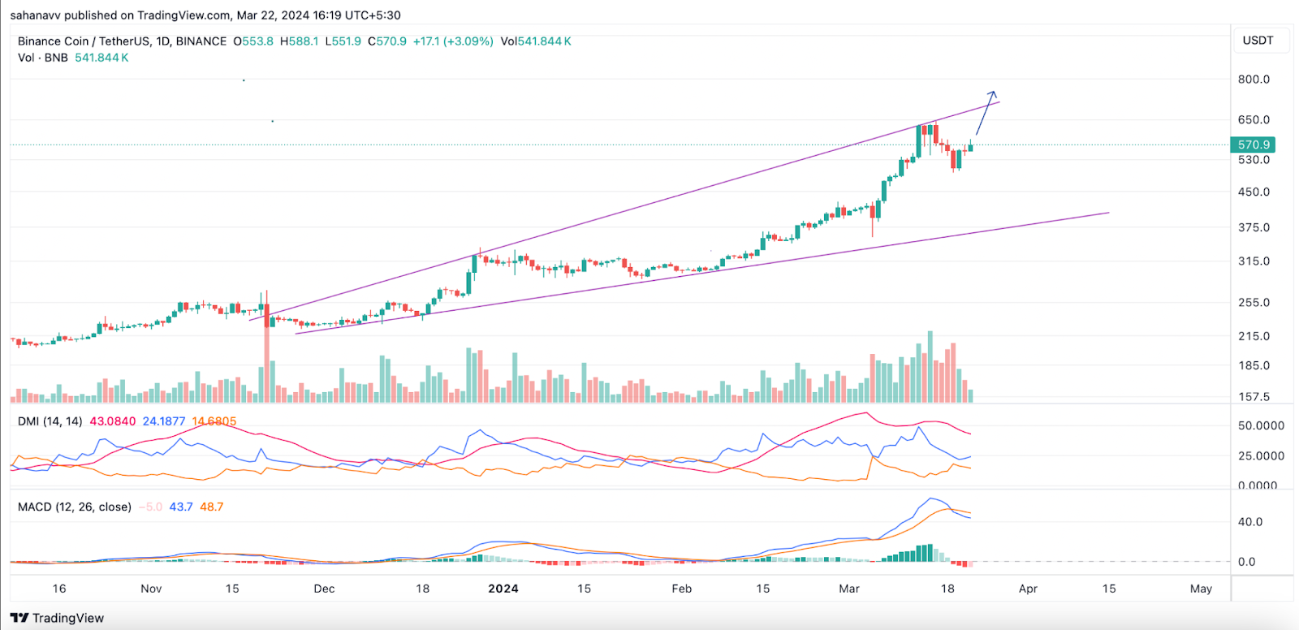Screen dimensions: 1299x630
Task: Click the MACD histogram value −5.0
Action: tap(150, 507)
